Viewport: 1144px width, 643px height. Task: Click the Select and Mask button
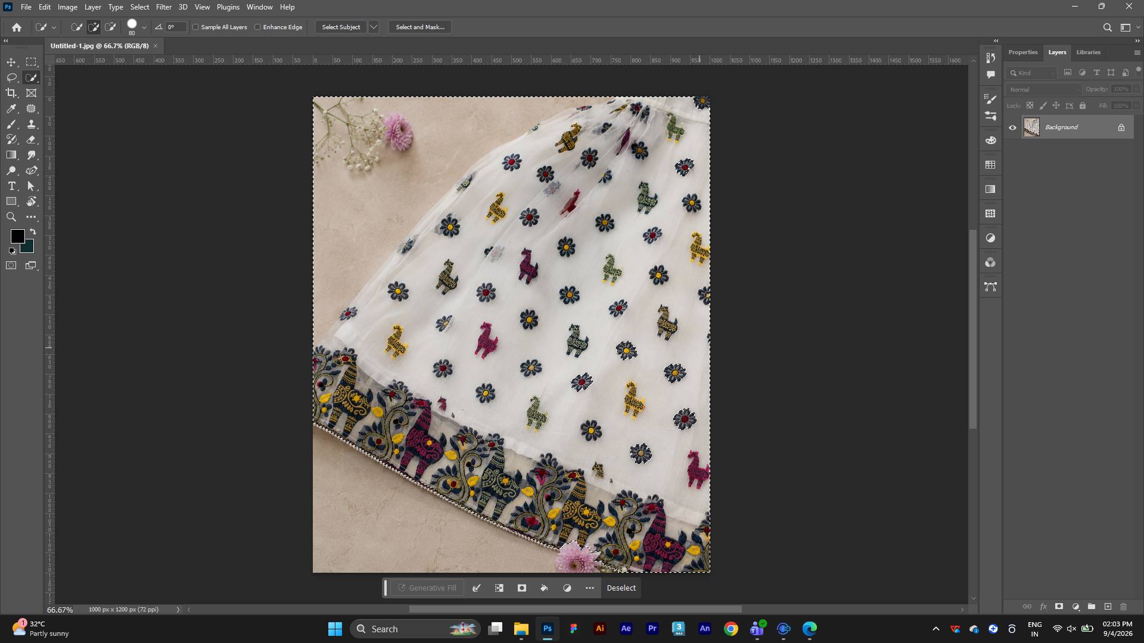[420, 27]
